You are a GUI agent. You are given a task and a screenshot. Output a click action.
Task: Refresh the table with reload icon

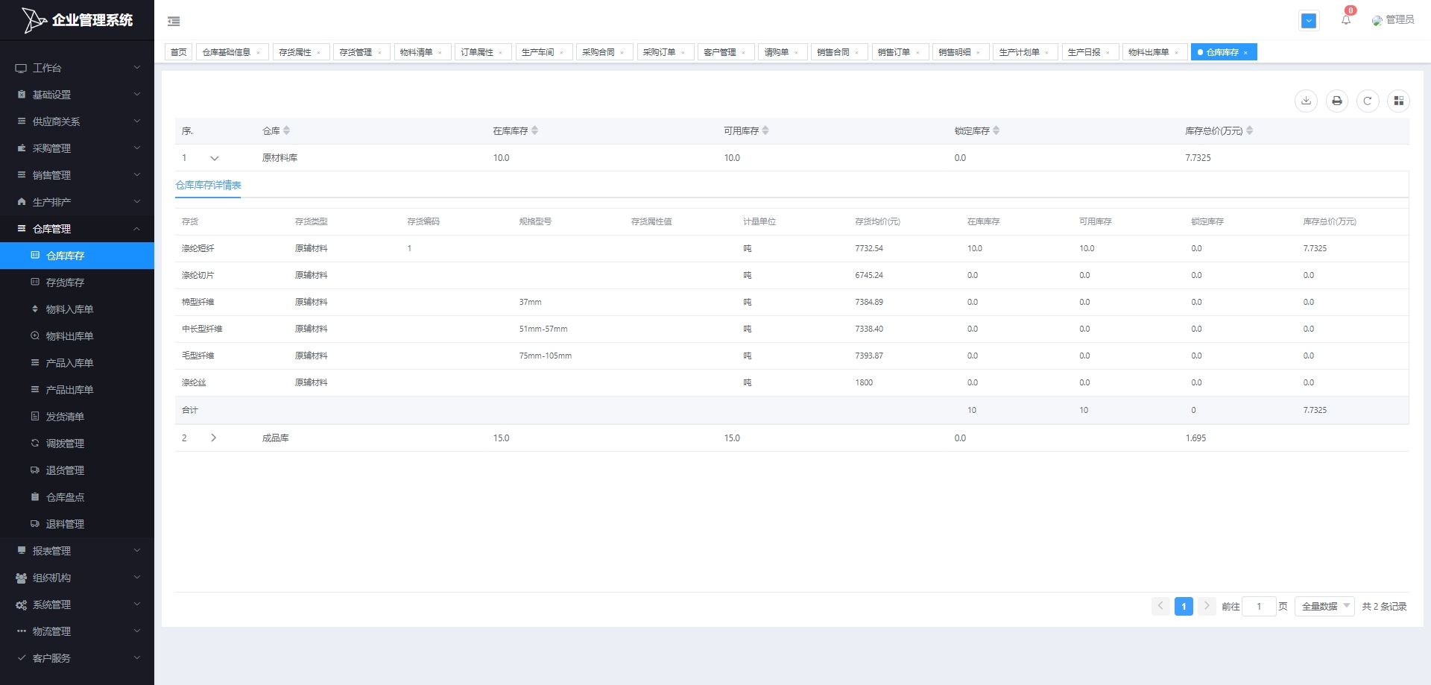pyautogui.click(x=1368, y=101)
